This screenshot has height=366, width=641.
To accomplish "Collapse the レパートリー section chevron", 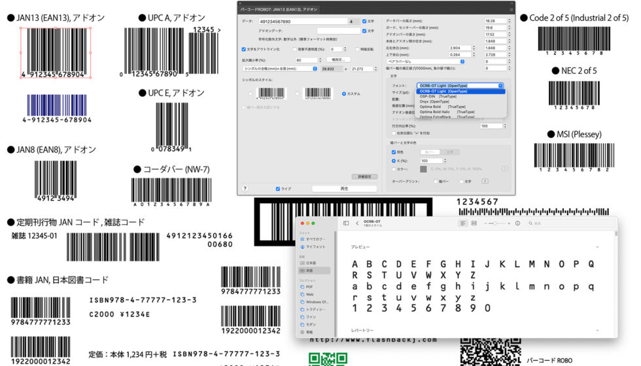I will click(597, 330).
